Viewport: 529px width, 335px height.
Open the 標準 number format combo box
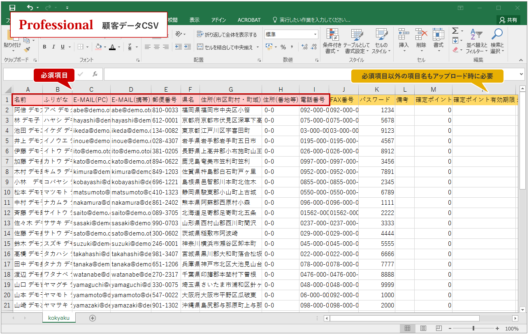(x=291, y=34)
